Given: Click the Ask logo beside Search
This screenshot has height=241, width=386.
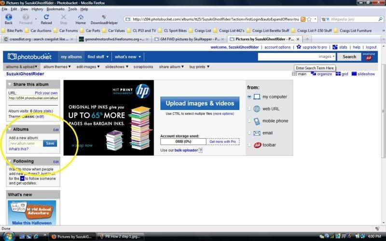Looking at the screenshot, I should click(369, 57).
